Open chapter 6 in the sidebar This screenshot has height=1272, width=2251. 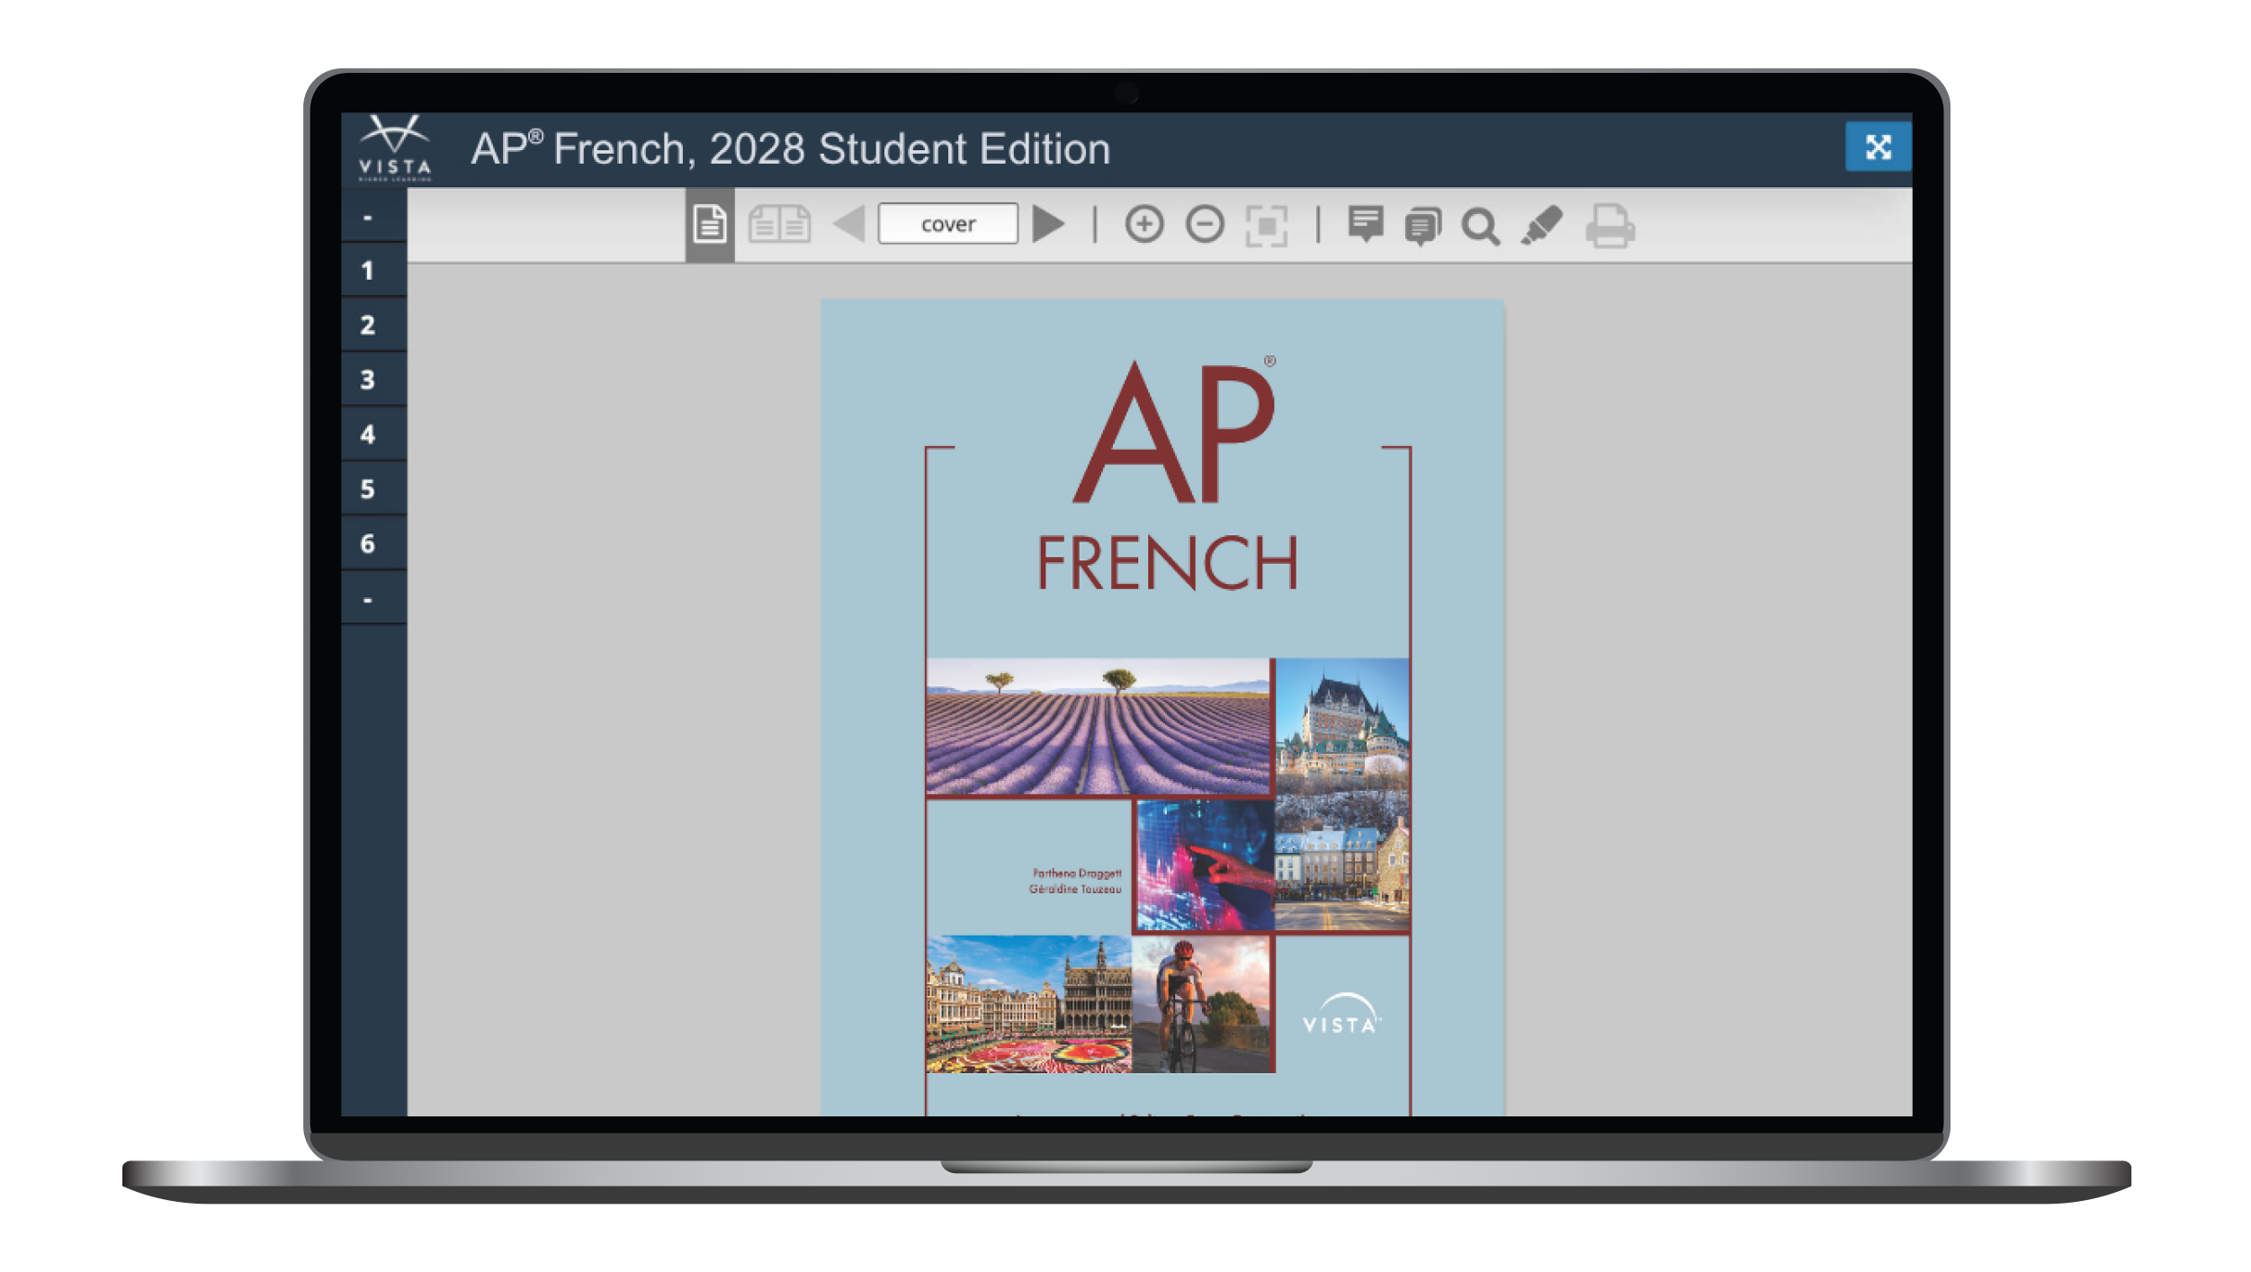(x=374, y=543)
